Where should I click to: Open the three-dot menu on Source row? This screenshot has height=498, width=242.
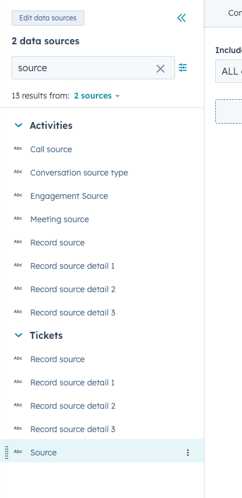click(188, 453)
